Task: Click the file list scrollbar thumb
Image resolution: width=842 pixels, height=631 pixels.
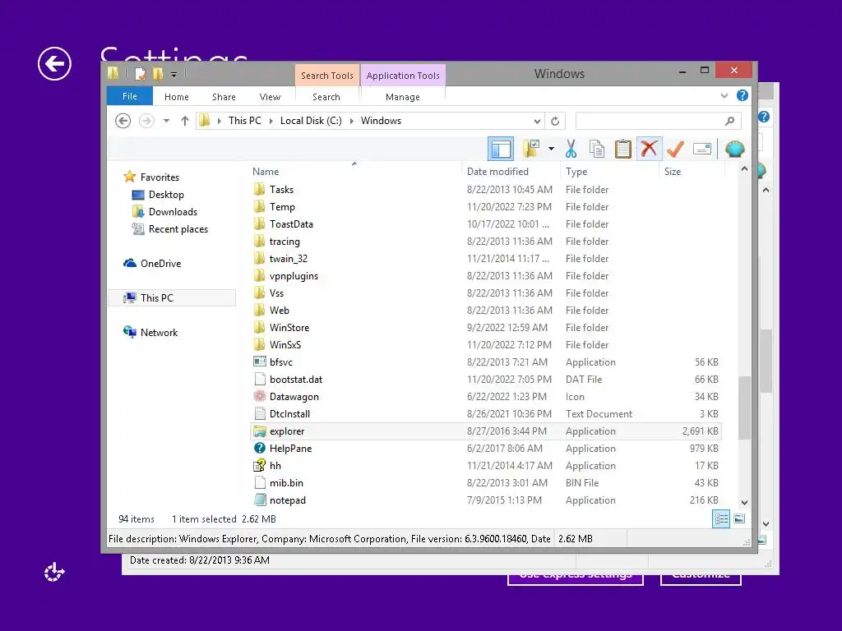Action: point(744,408)
